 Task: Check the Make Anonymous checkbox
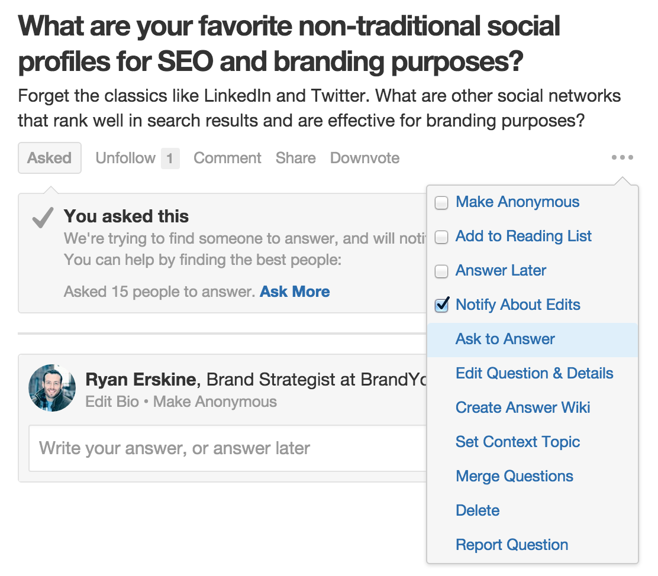point(441,203)
